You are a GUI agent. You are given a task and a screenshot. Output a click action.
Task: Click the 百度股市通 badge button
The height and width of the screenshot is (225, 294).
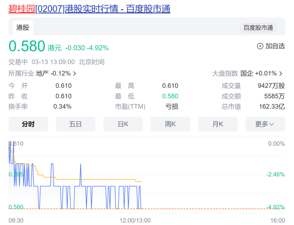click(258, 28)
